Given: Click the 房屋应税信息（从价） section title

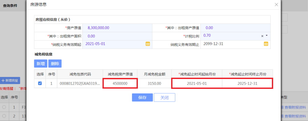Looking at the screenshot, I should click(53, 19).
